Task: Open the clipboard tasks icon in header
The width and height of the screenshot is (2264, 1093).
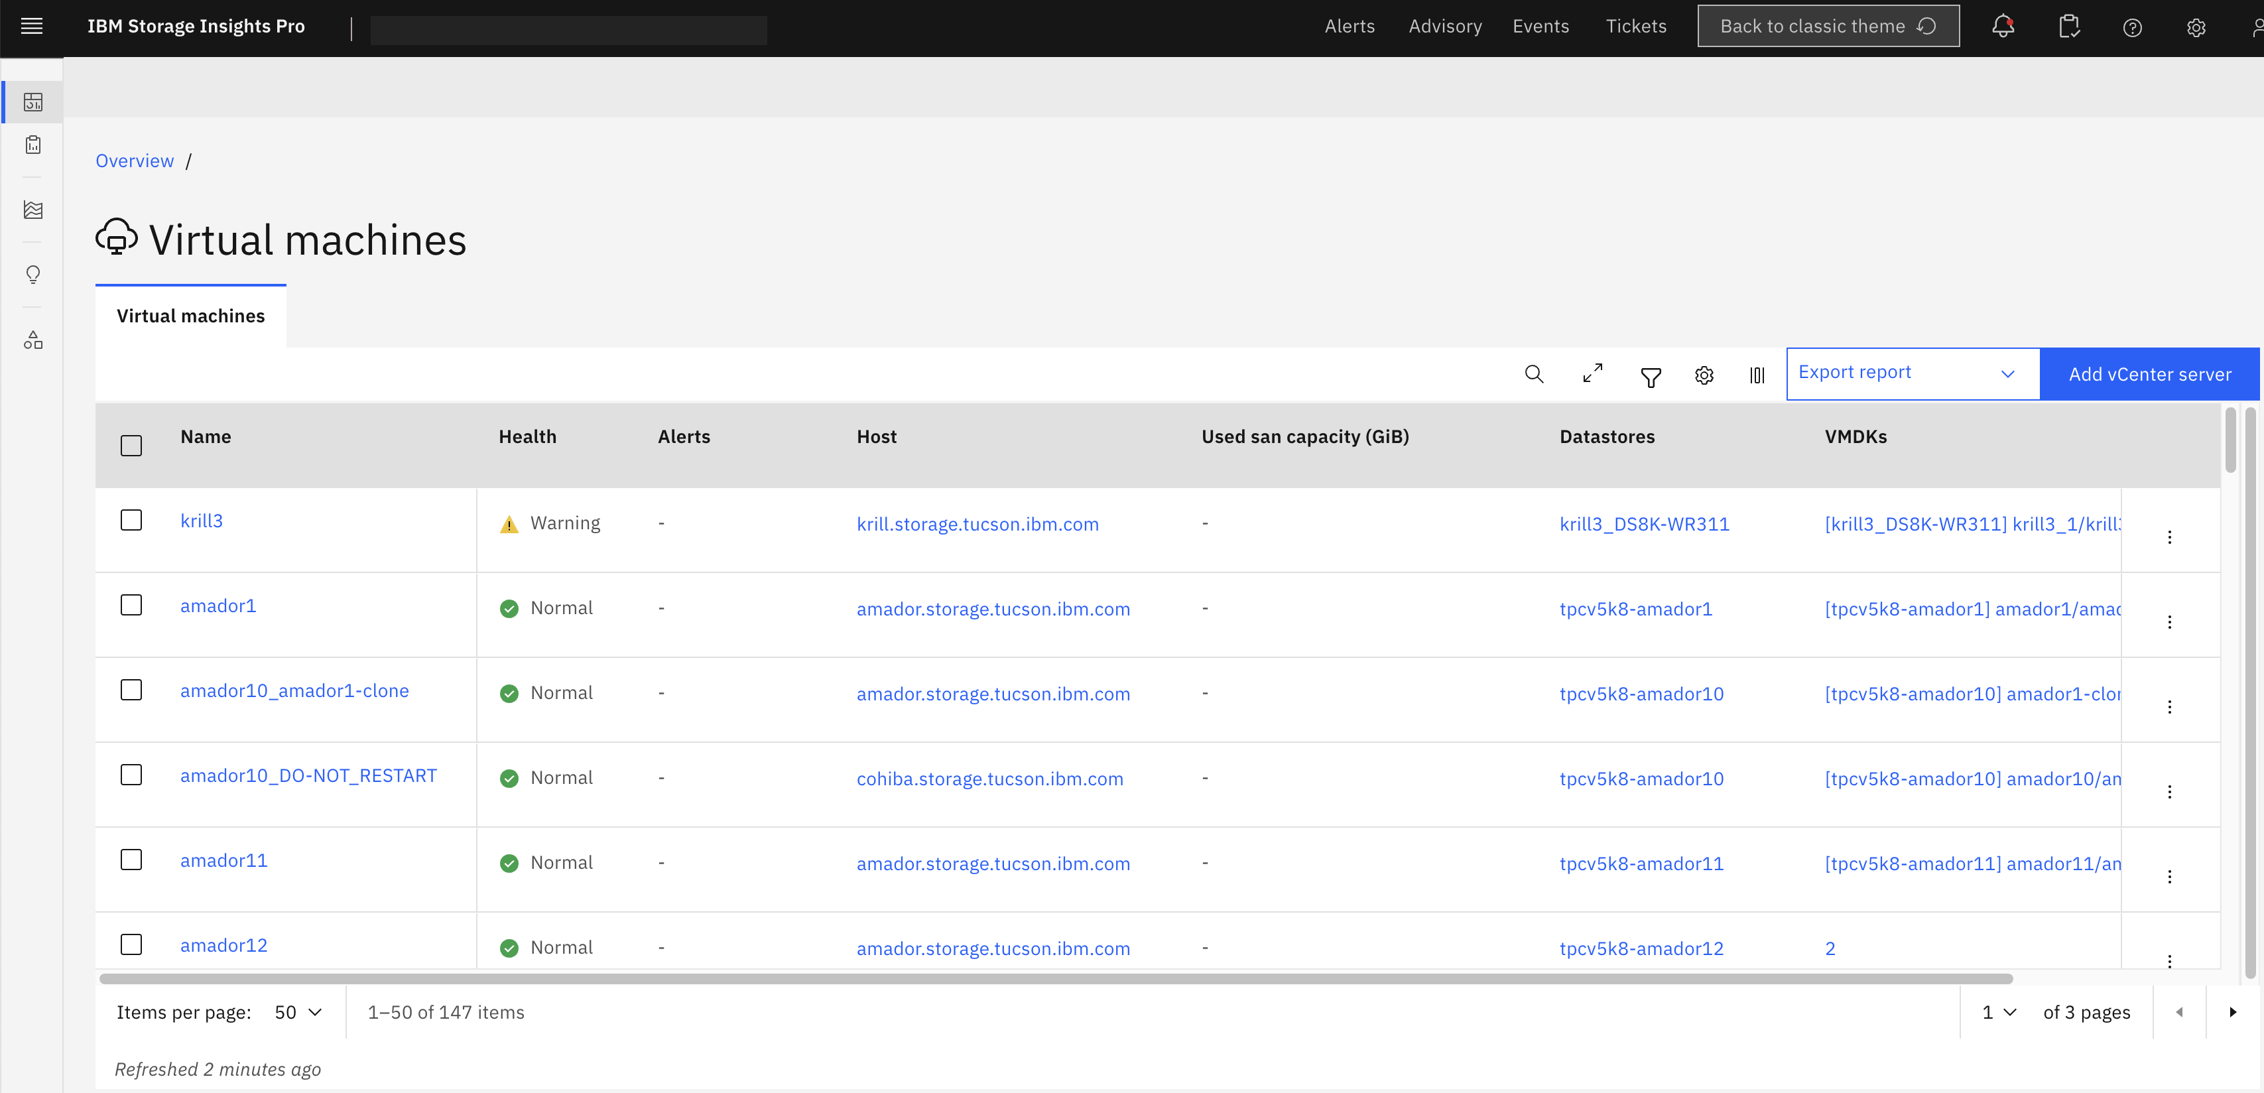Action: click(2069, 27)
